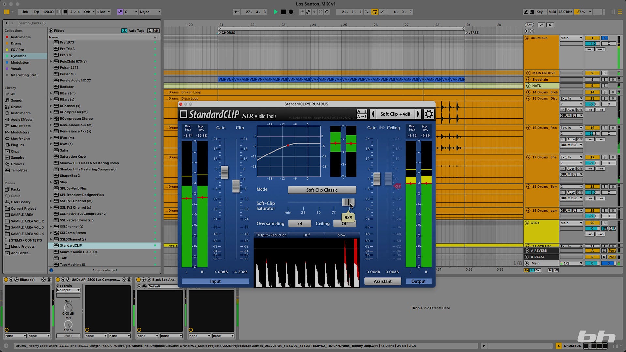The image size is (626, 352).
Task: Open Audio Effects in the Library
Action: [22, 120]
